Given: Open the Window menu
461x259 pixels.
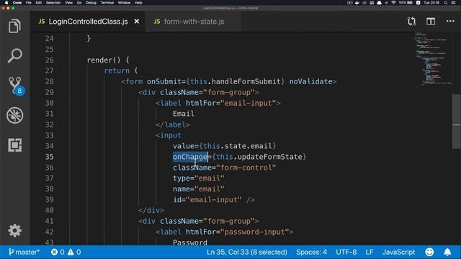Looking at the screenshot, I should click(x=124, y=3).
